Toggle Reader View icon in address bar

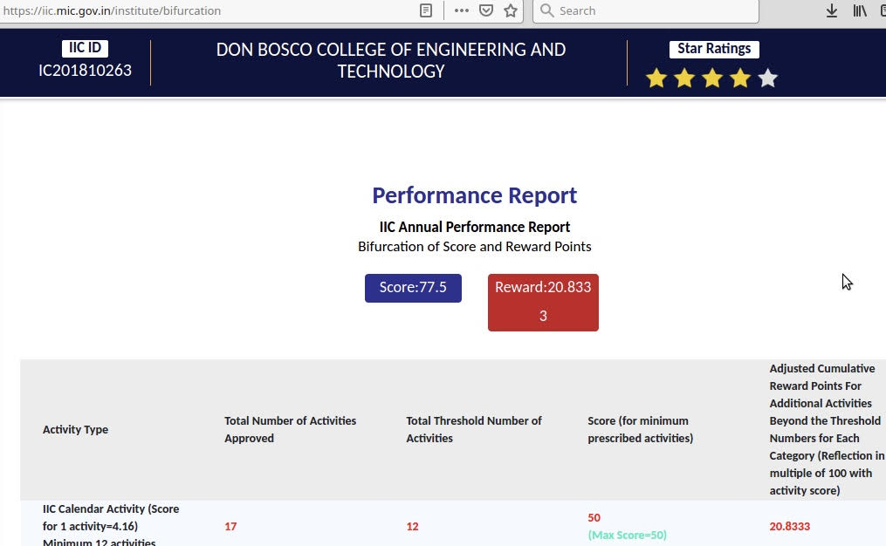426,10
